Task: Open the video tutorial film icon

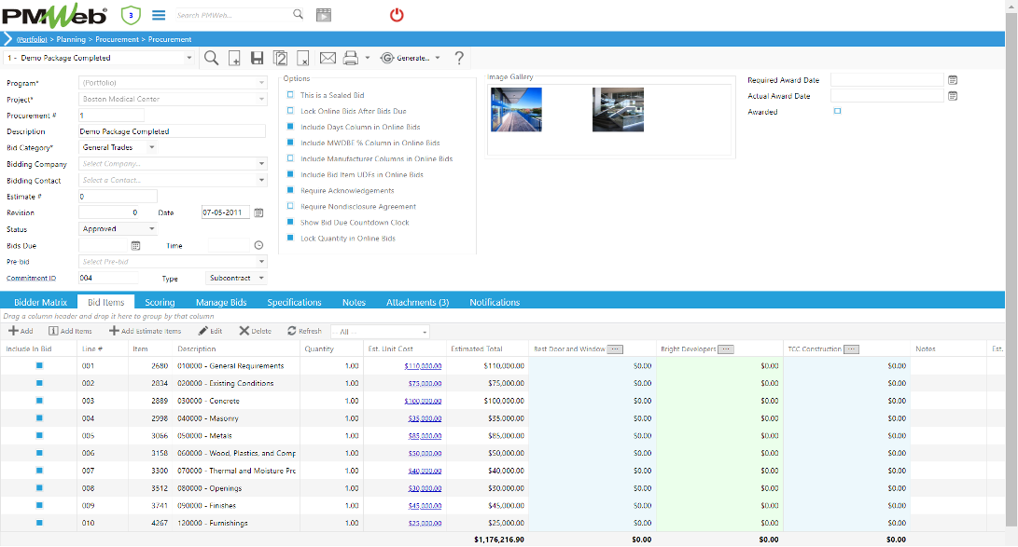Action: 324,15
